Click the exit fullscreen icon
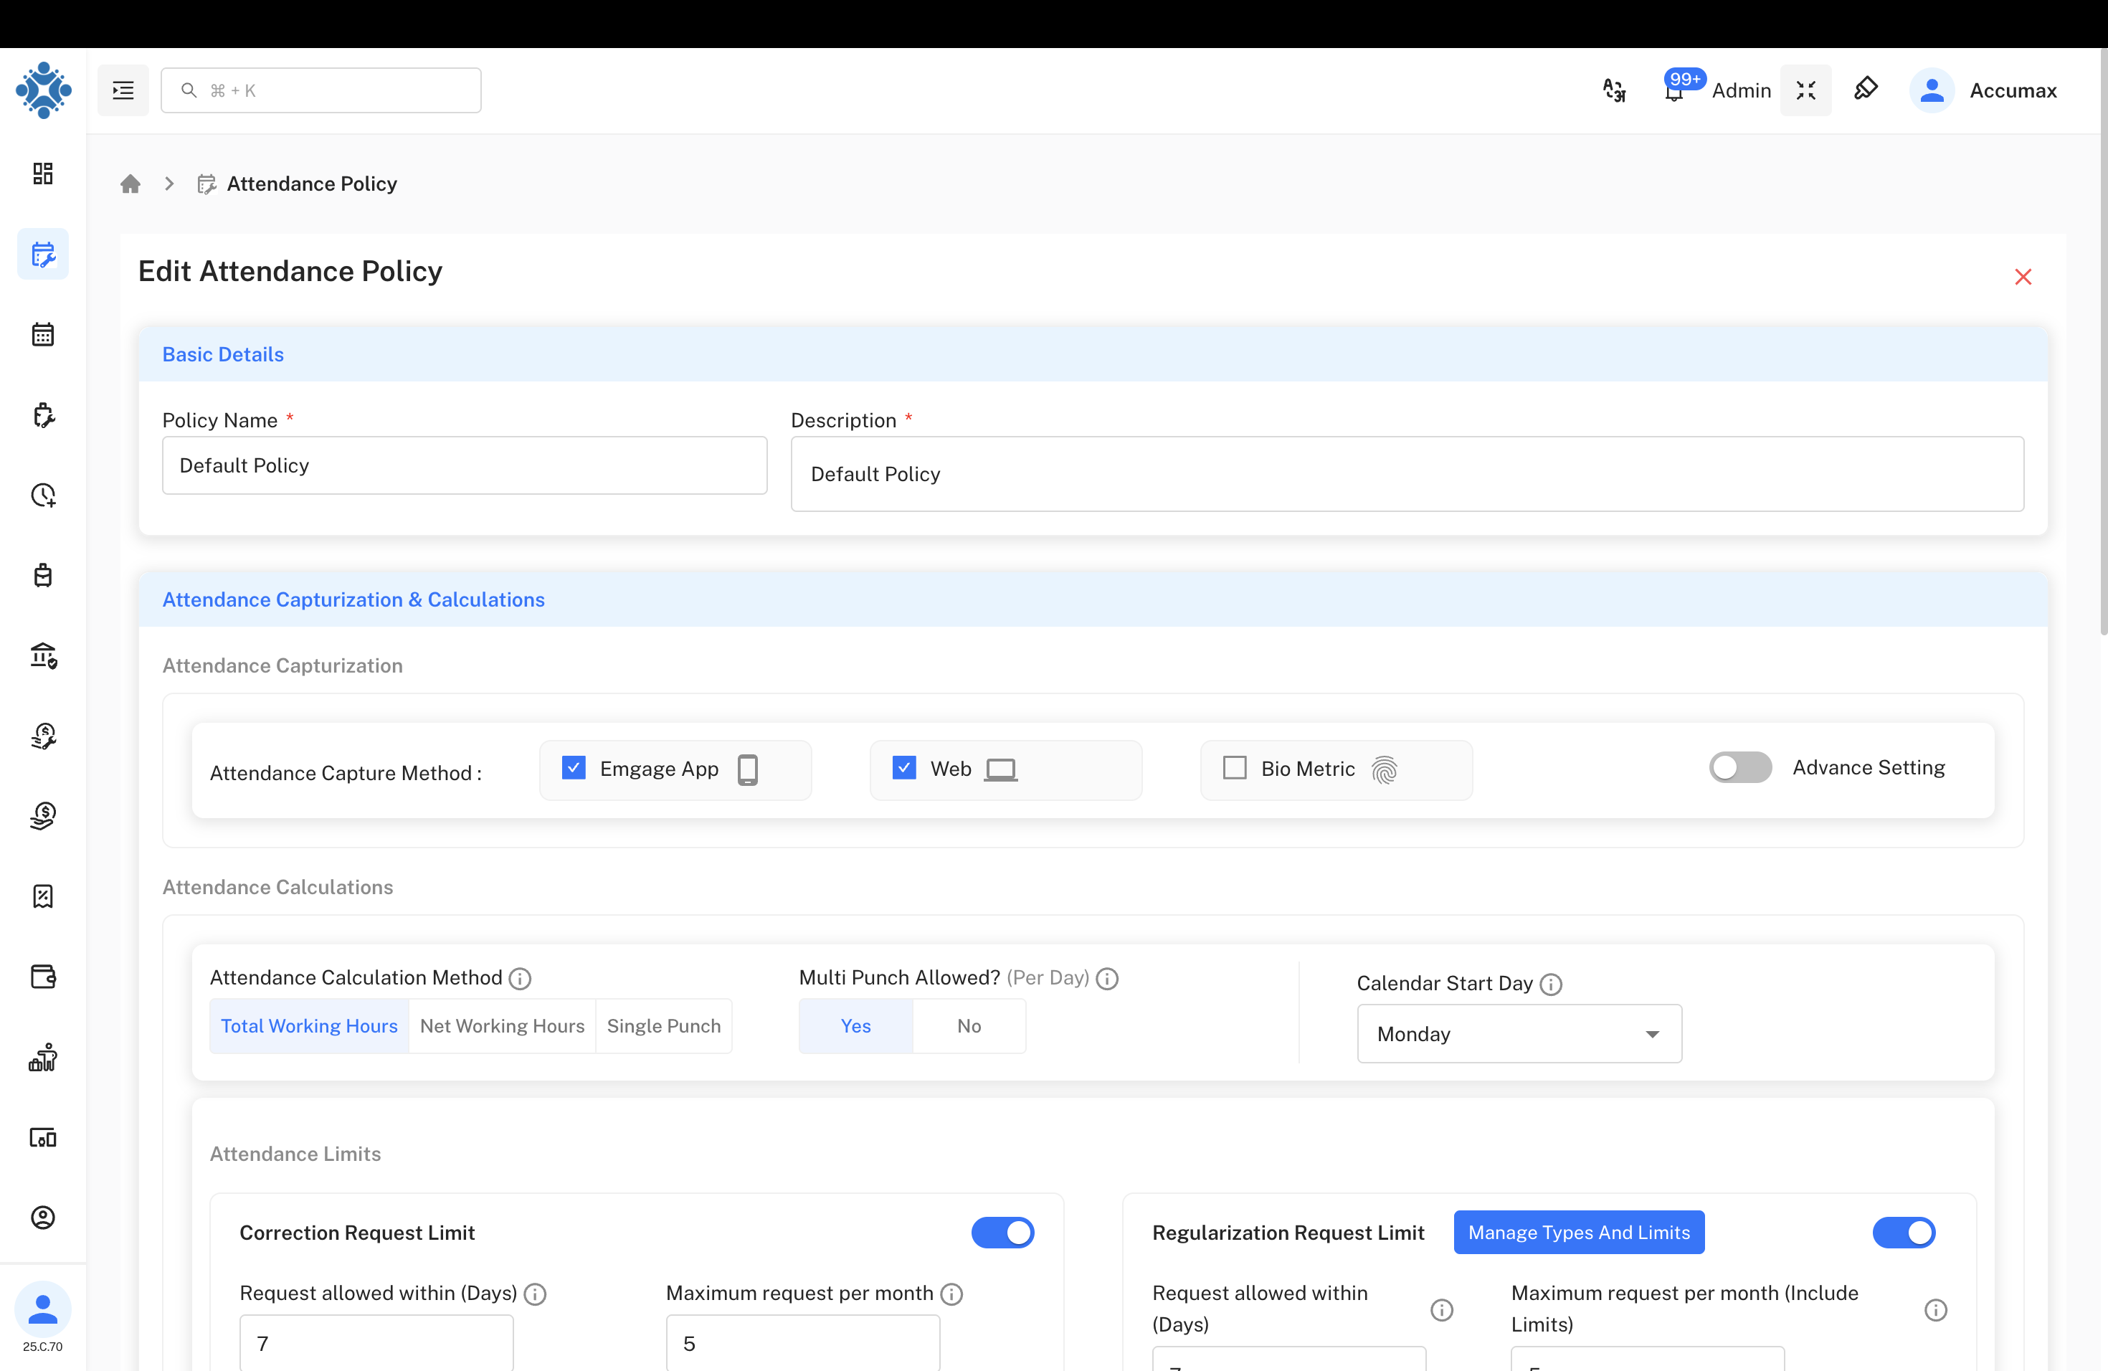The height and width of the screenshot is (1371, 2108). pos(1806,90)
